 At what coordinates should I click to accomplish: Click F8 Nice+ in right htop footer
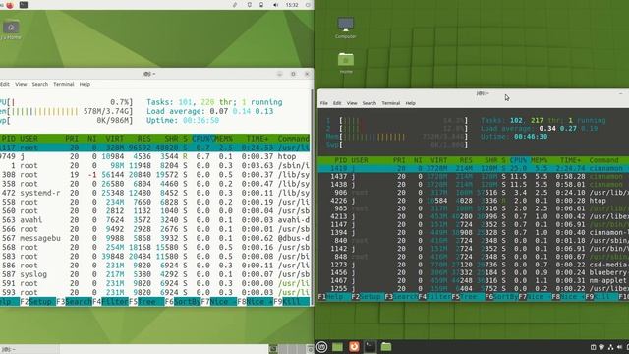568,297
